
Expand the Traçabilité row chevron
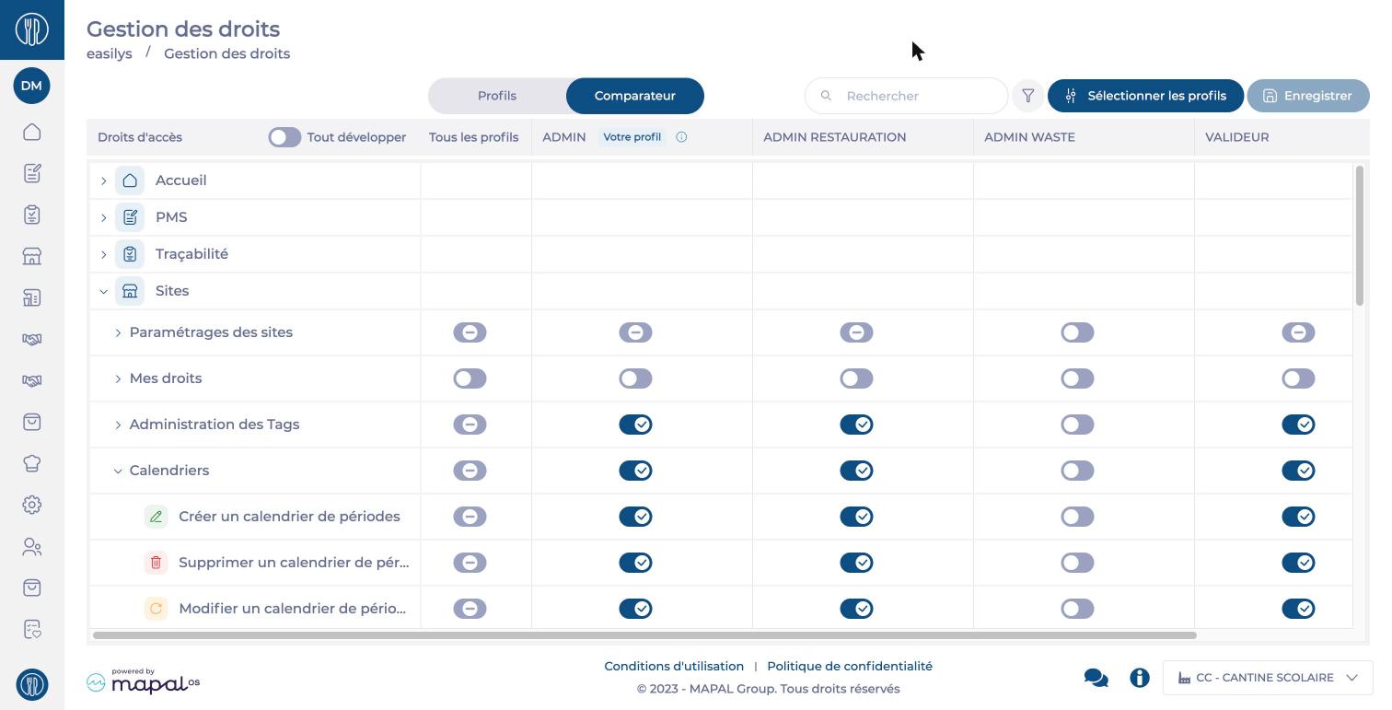[104, 254]
